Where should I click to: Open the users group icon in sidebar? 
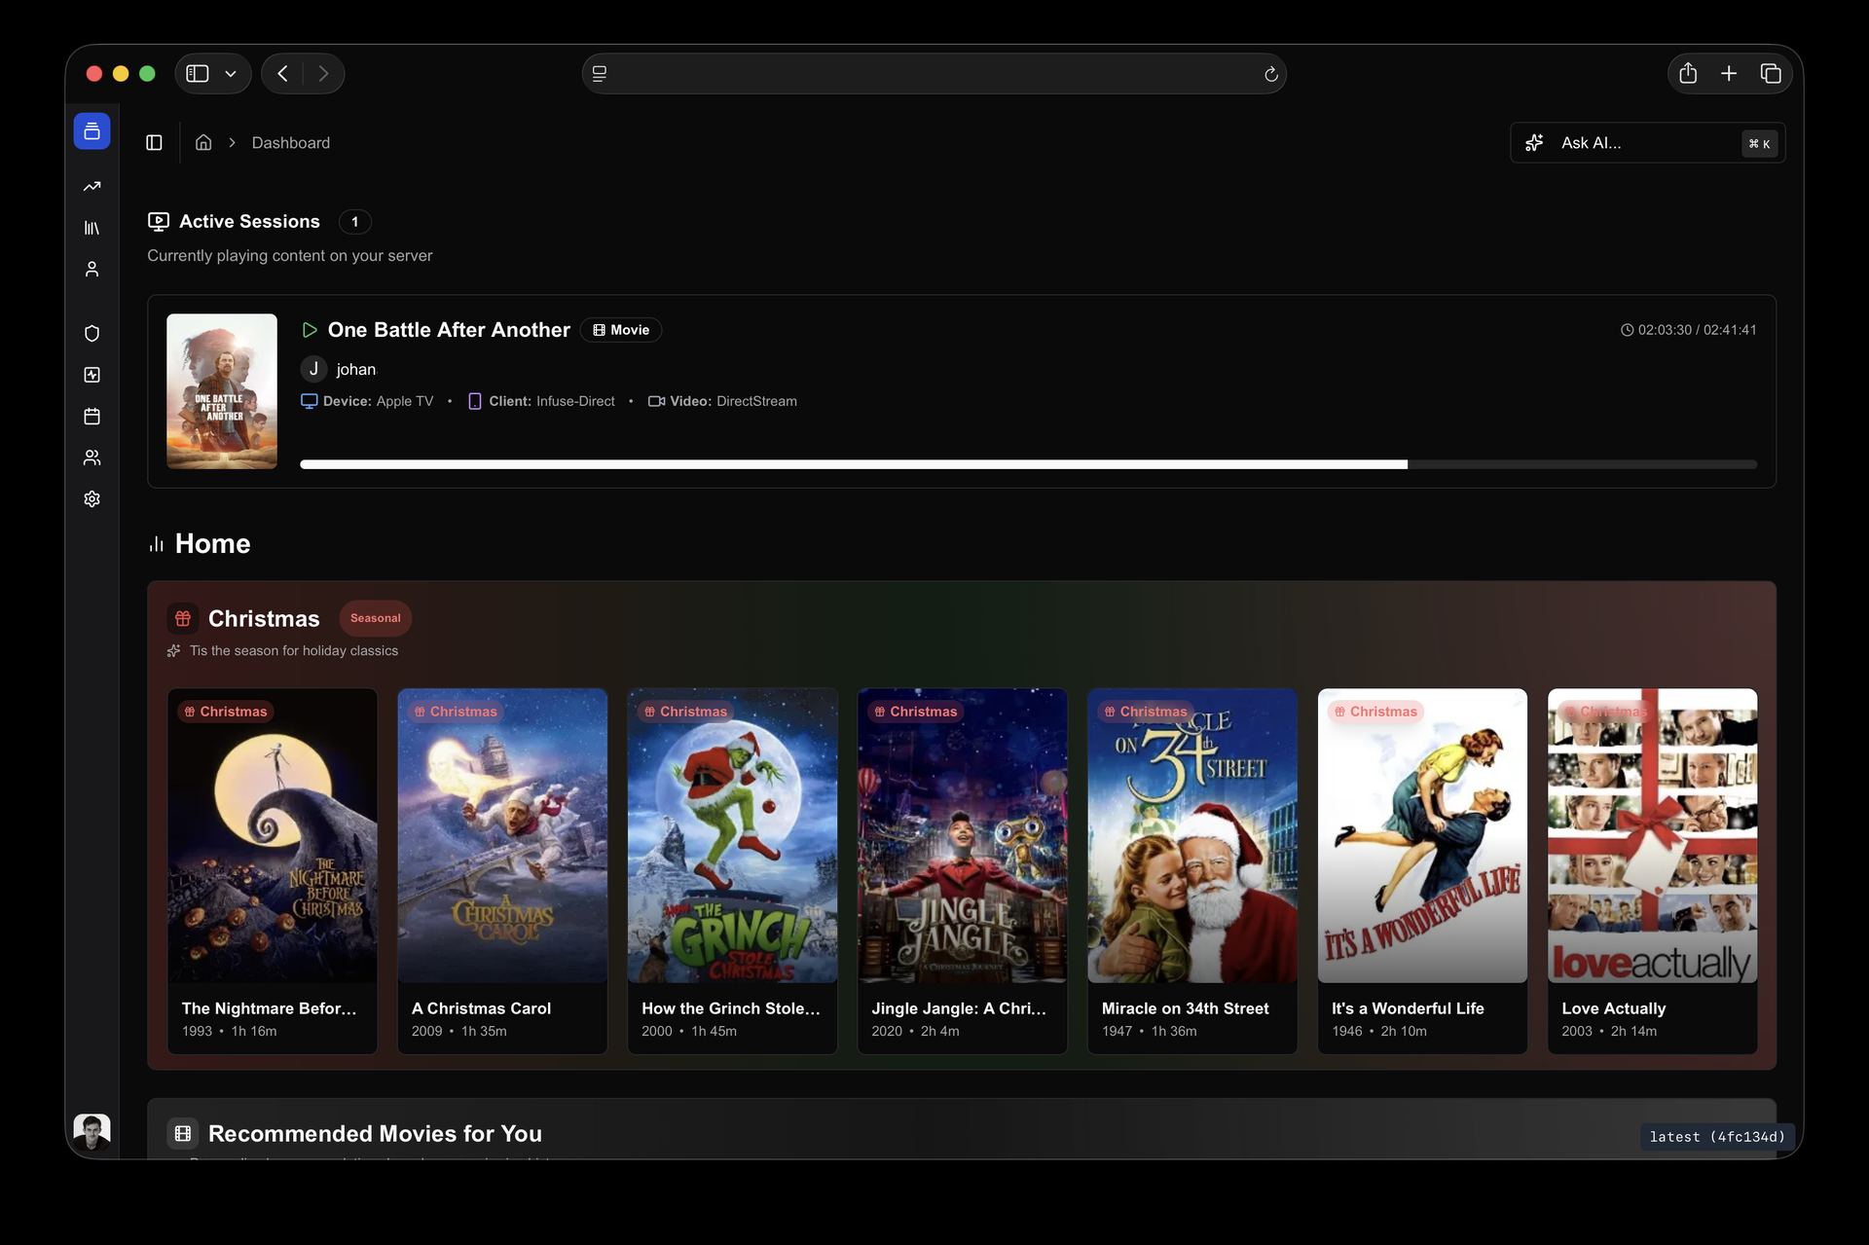tap(92, 458)
